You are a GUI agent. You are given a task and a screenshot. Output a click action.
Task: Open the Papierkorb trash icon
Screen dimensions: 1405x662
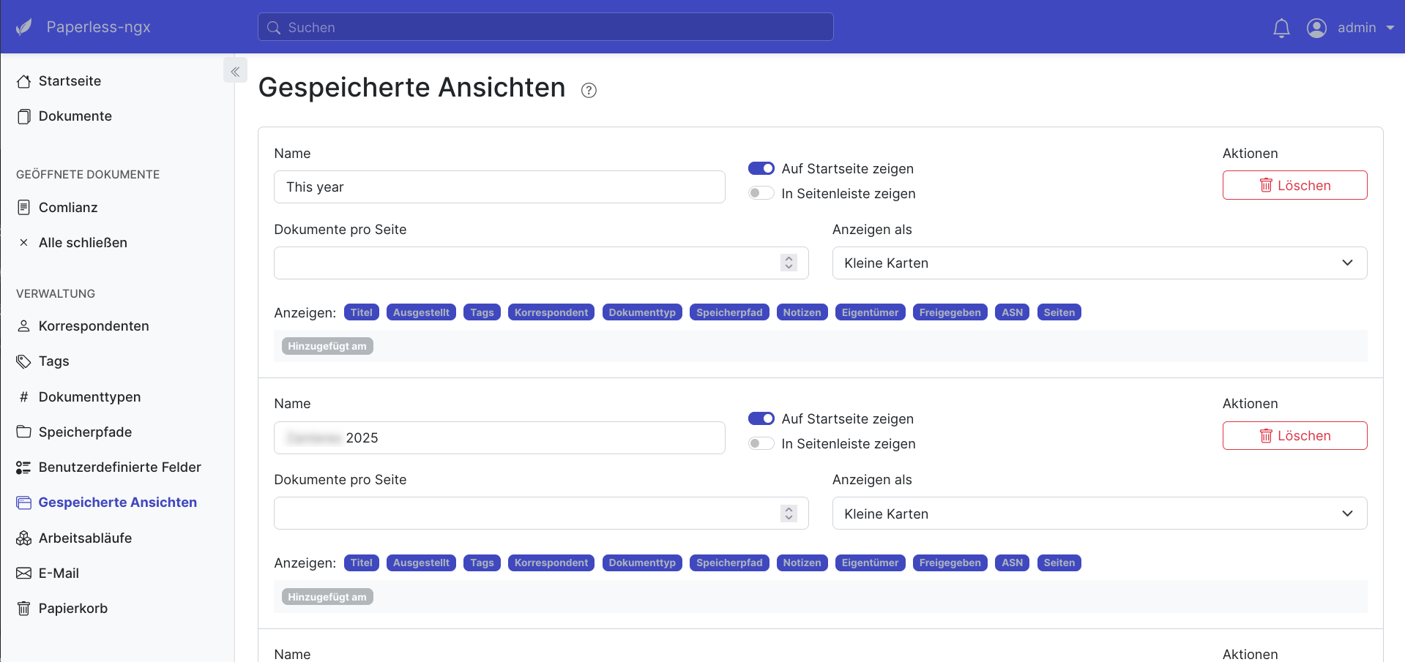click(23, 608)
